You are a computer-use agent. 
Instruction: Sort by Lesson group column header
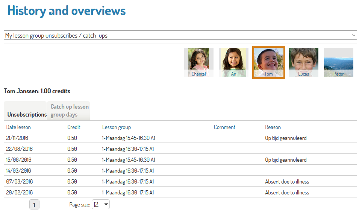[117, 127]
